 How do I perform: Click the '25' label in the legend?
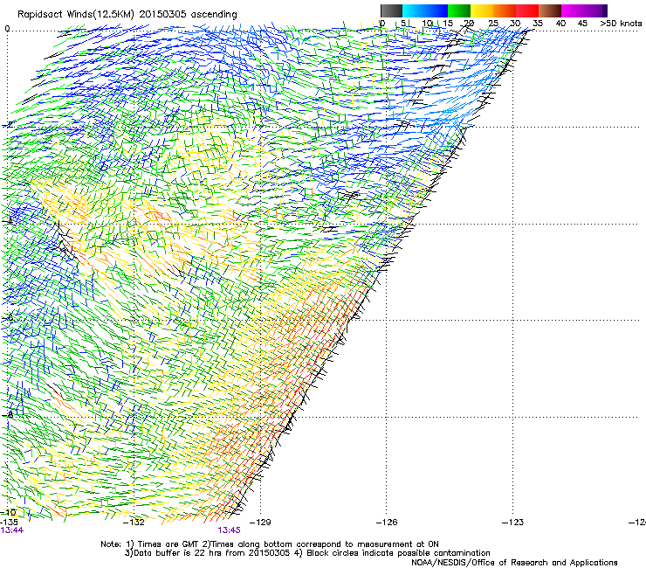[x=493, y=24]
